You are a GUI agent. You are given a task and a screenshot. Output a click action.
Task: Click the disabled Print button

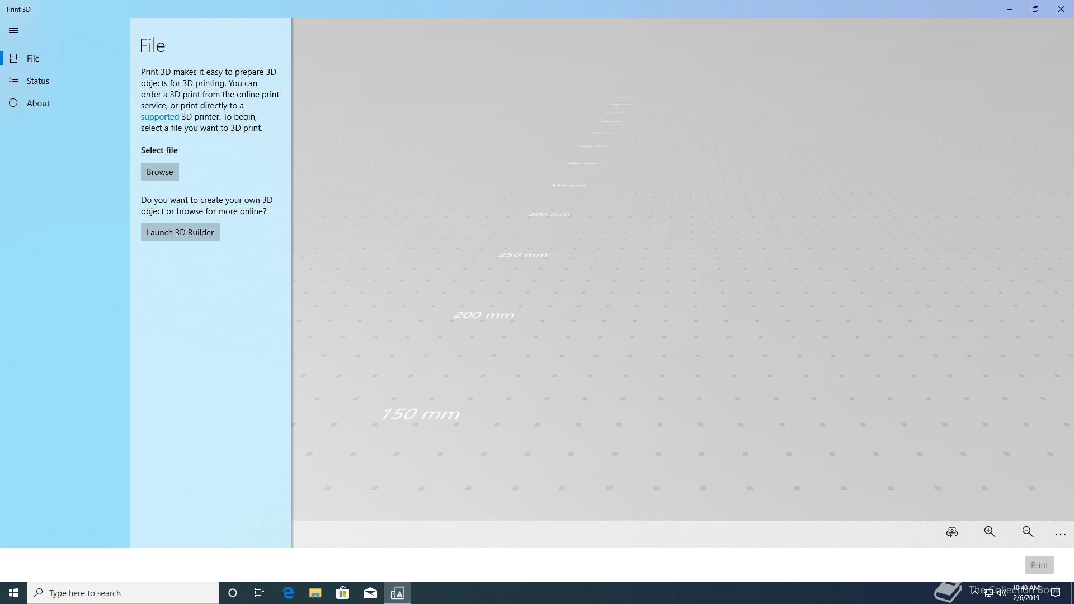pyautogui.click(x=1039, y=565)
